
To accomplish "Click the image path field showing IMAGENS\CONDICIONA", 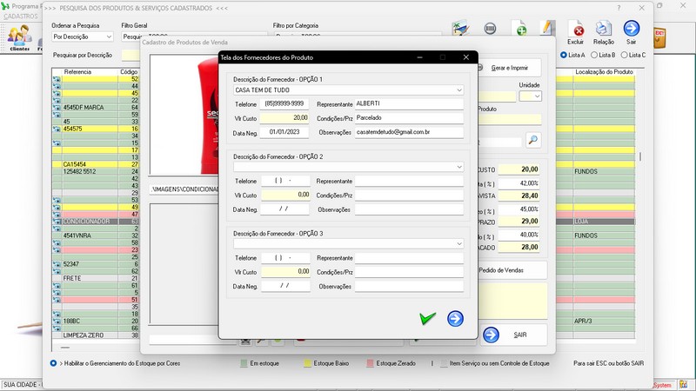I will click(184, 189).
